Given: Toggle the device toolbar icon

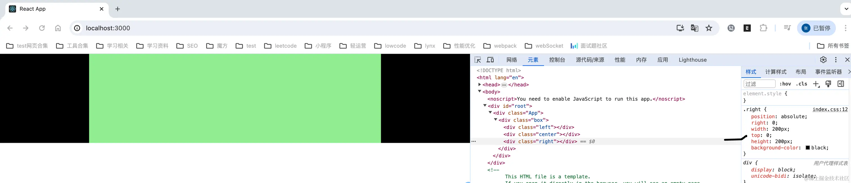Looking at the screenshot, I should point(490,60).
